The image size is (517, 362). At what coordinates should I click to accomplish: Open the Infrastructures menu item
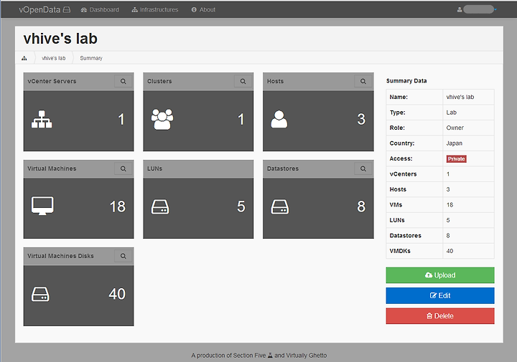click(x=155, y=10)
